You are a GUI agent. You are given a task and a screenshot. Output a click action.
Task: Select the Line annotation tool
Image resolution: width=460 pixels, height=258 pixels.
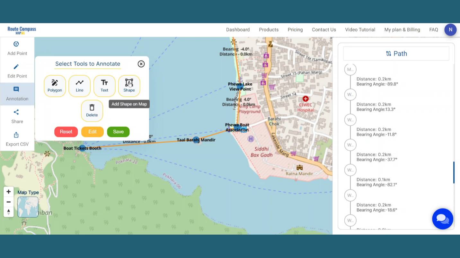[80, 86]
